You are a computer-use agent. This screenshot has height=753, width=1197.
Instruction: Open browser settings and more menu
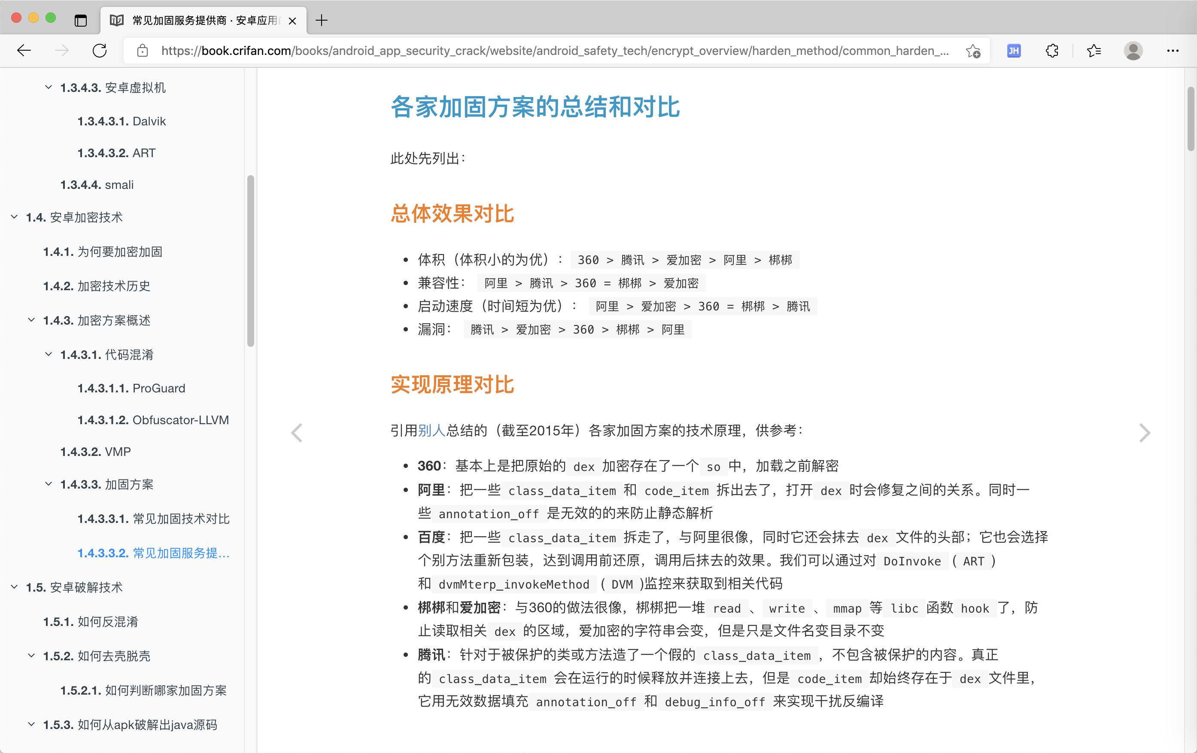(x=1173, y=51)
